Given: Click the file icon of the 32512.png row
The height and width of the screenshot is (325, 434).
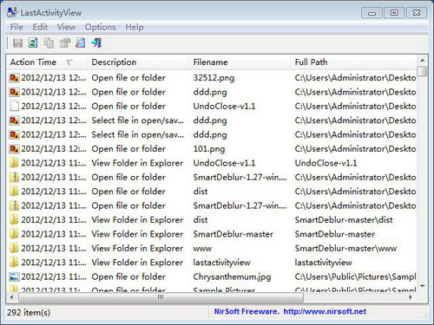Looking at the screenshot, I should tap(14, 78).
